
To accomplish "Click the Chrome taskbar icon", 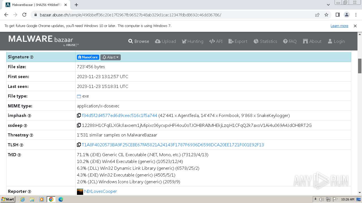I will click(x=51, y=199).
